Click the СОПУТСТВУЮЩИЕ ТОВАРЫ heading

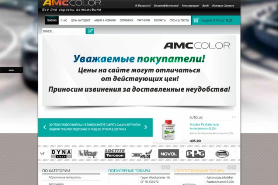[199, 171]
